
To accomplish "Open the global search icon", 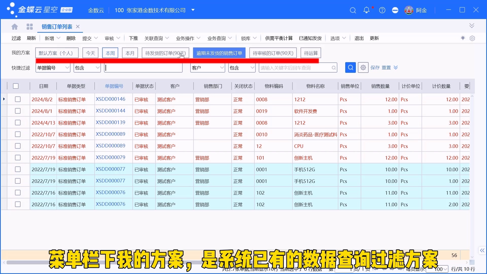I will [353, 10].
